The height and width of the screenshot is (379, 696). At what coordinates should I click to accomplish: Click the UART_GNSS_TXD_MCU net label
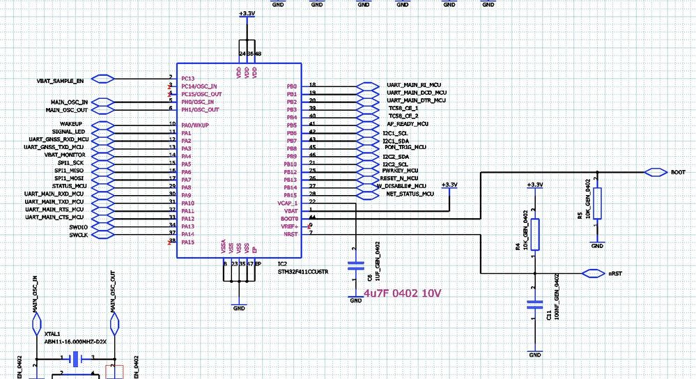pyautogui.click(x=54, y=147)
